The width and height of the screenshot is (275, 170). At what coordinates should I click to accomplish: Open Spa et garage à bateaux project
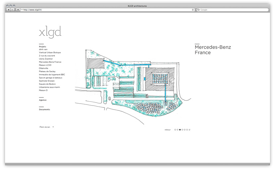(50, 78)
